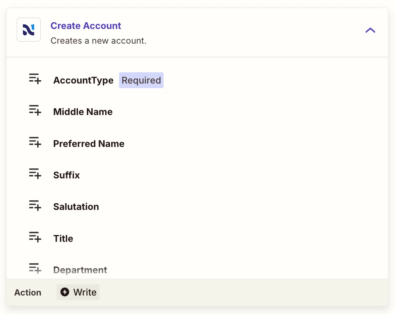The width and height of the screenshot is (396, 314).
Task: Click the Suffix field add icon
Action: point(35,174)
